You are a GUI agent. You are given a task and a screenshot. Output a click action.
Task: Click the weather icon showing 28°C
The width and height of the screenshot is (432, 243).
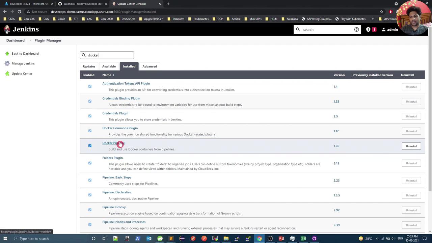pyautogui.click(x=361, y=239)
